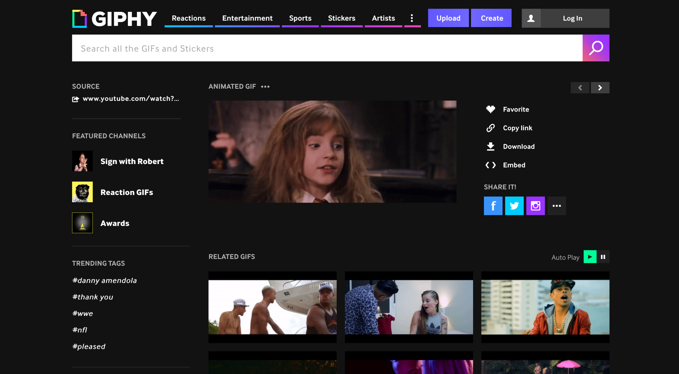Viewport: 679px width, 374px height.
Task: Click the Upload button
Action: click(x=448, y=18)
